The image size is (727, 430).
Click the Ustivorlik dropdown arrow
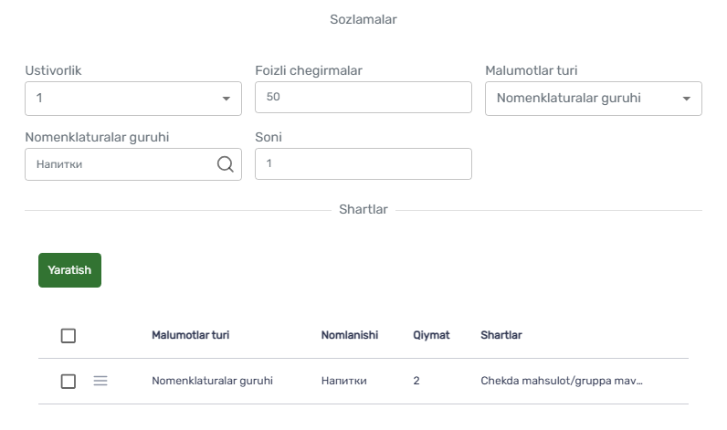(226, 99)
